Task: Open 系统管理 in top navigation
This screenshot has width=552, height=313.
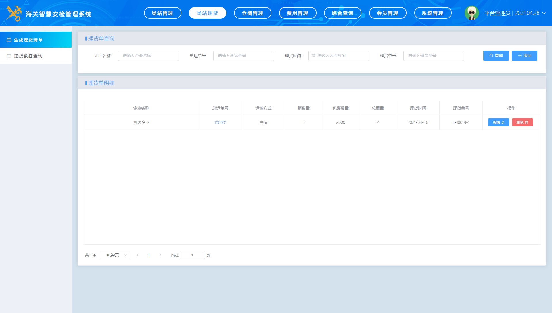Action: click(432, 13)
